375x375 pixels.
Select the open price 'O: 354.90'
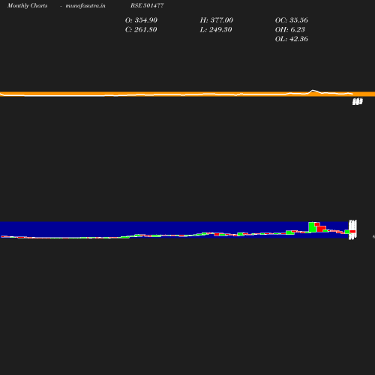pos(141,20)
